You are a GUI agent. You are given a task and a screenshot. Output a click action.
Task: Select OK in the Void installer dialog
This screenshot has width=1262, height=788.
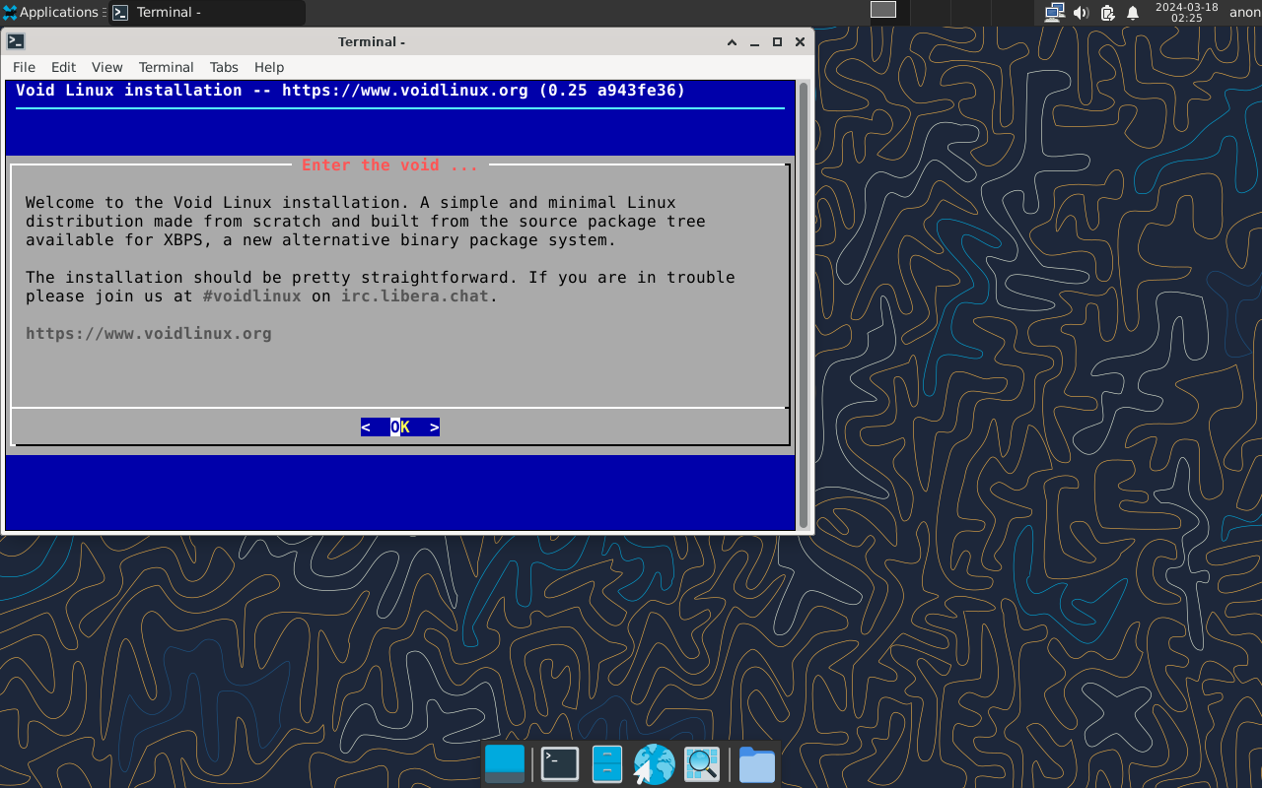(x=400, y=427)
